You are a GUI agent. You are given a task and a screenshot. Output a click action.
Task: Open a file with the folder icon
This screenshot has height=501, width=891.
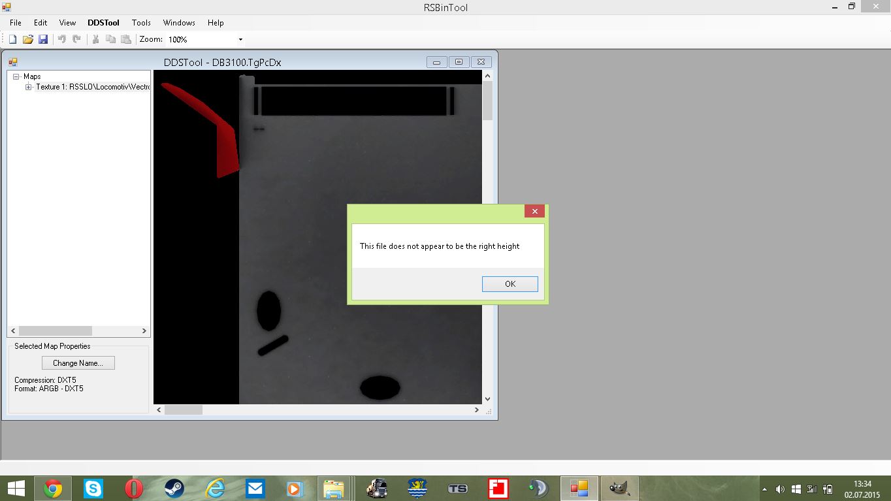click(x=28, y=39)
